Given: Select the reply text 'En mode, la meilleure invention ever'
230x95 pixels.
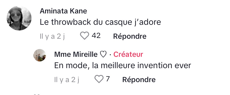Looking at the screenshot, I should click(x=123, y=66).
